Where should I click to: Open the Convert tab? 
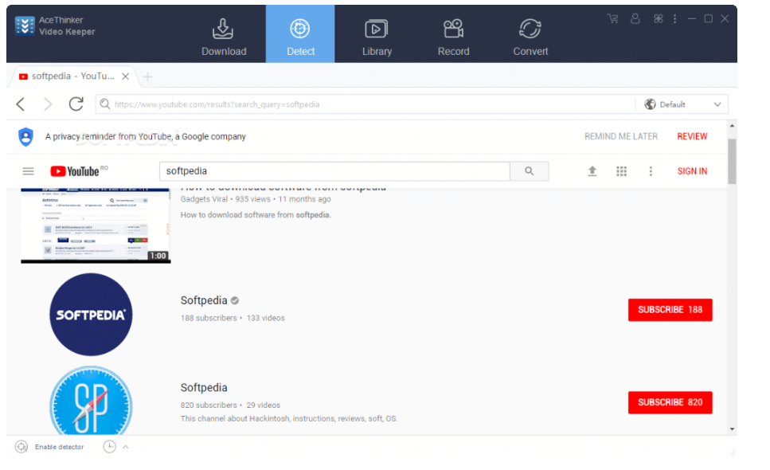coord(530,37)
